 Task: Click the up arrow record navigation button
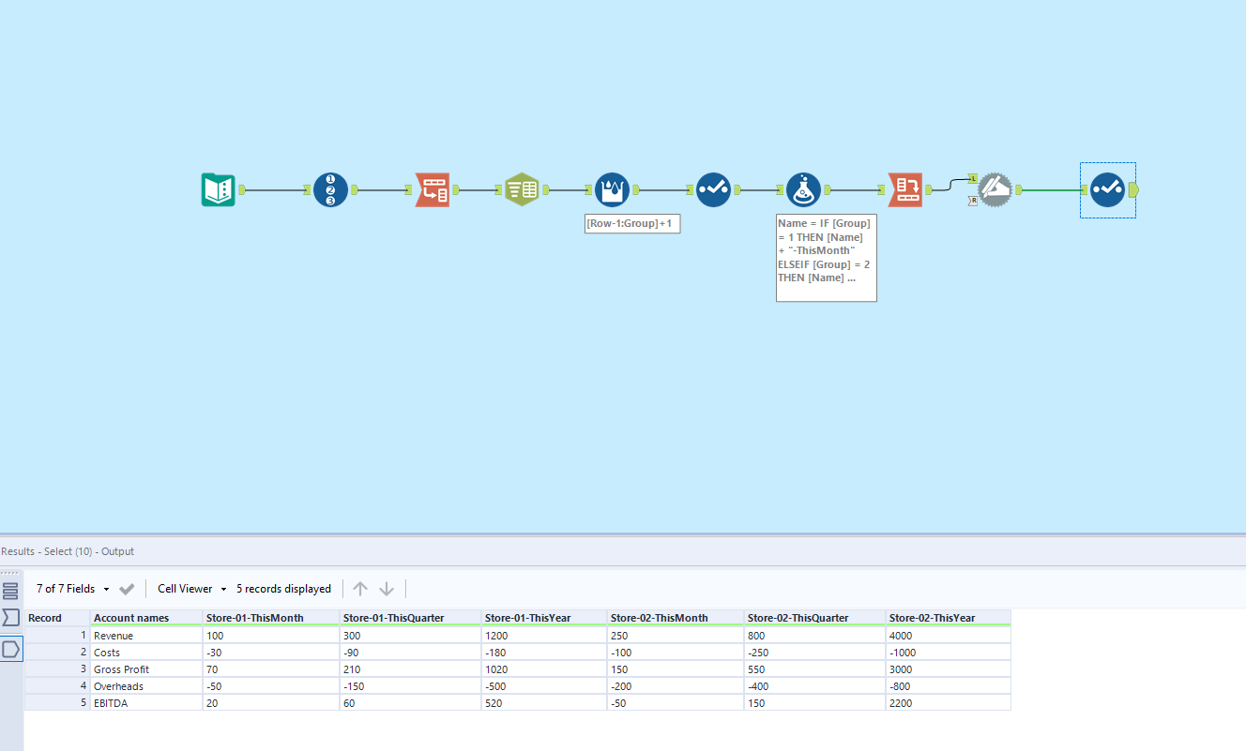point(359,588)
